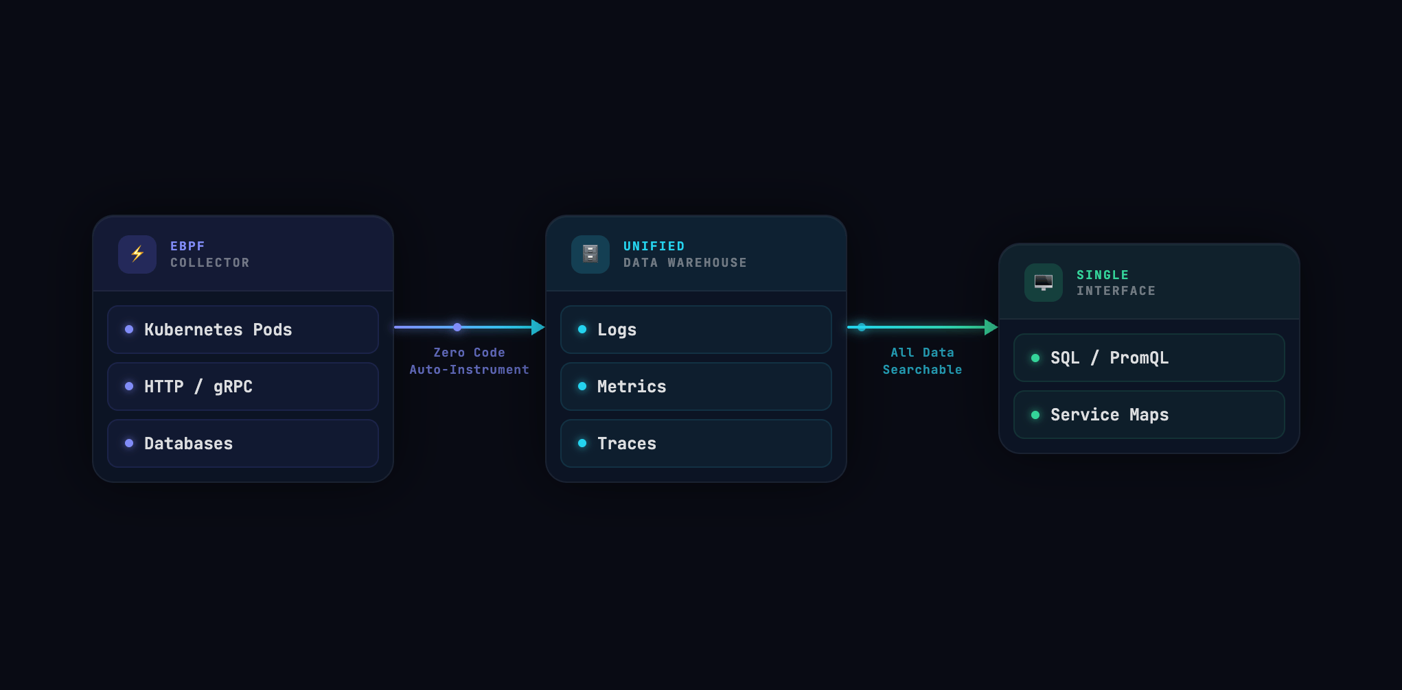Click the All Data Searchable label
This screenshot has width=1402, height=690.
point(921,361)
